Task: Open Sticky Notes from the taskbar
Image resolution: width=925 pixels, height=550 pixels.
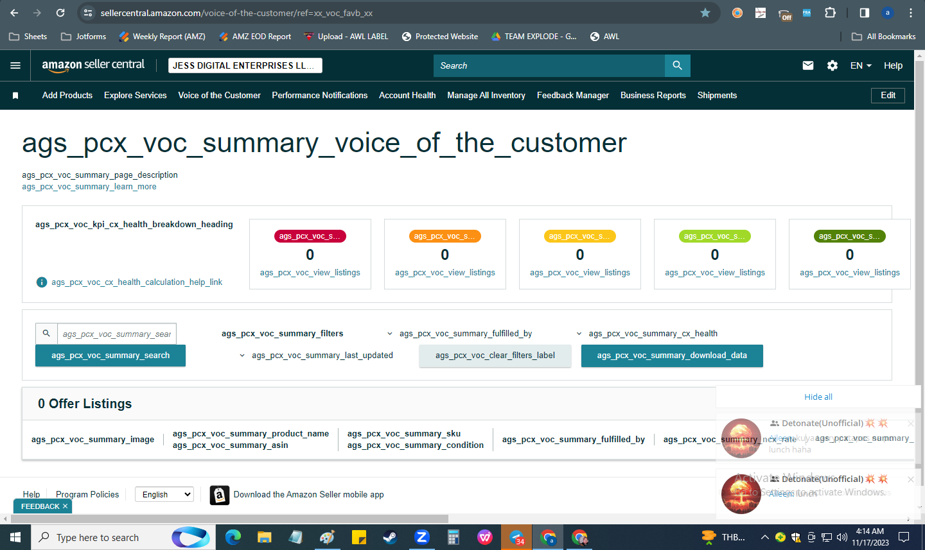Action: pyautogui.click(x=358, y=537)
